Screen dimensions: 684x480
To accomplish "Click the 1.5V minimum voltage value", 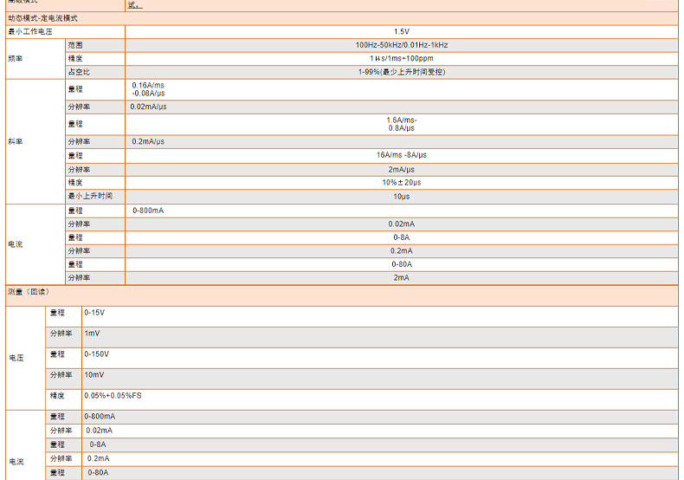I will (x=401, y=31).
